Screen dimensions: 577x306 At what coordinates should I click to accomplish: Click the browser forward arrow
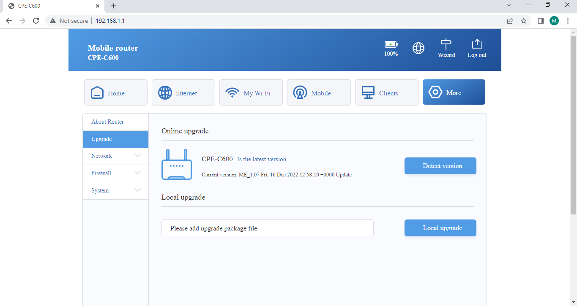tap(22, 21)
